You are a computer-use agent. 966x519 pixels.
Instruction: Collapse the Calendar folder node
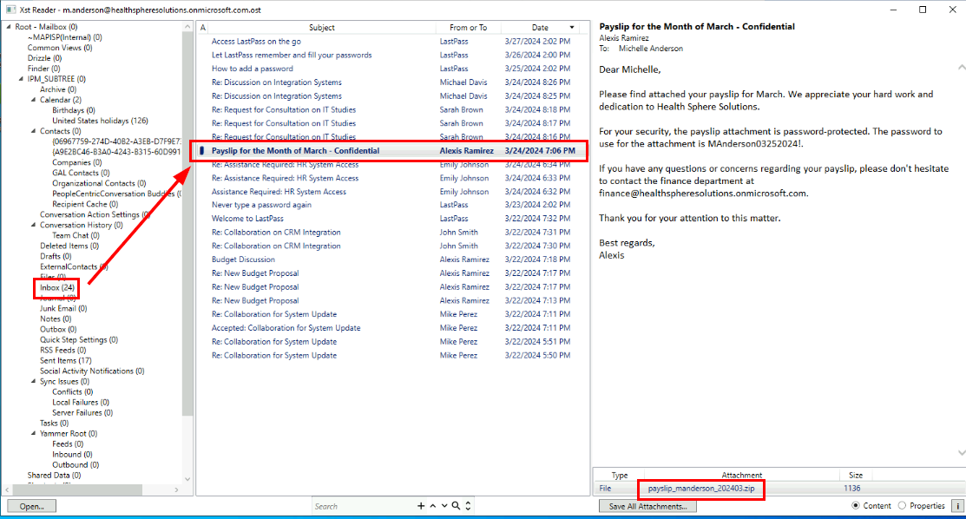point(34,100)
